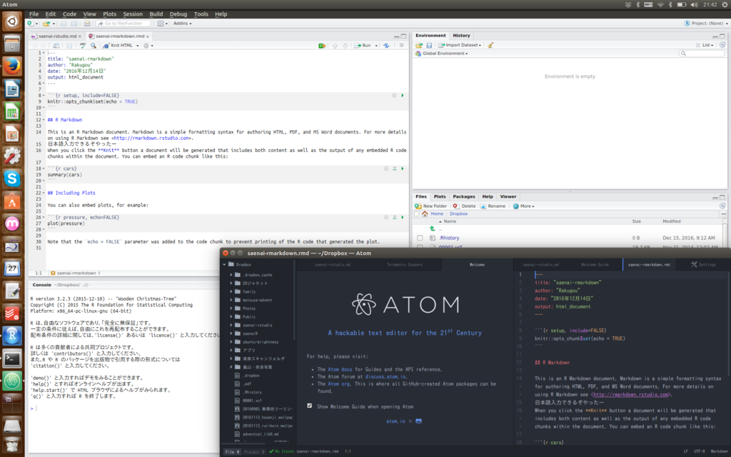Open the Run dropdown arrow
The width and height of the screenshot is (731, 457).
(376, 46)
